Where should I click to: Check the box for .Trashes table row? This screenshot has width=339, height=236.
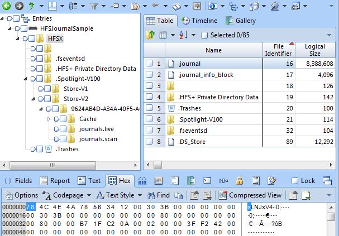point(149,108)
